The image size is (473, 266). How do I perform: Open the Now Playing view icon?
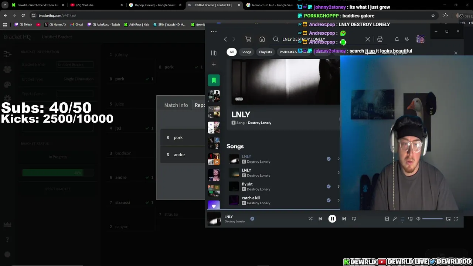tap(387, 219)
